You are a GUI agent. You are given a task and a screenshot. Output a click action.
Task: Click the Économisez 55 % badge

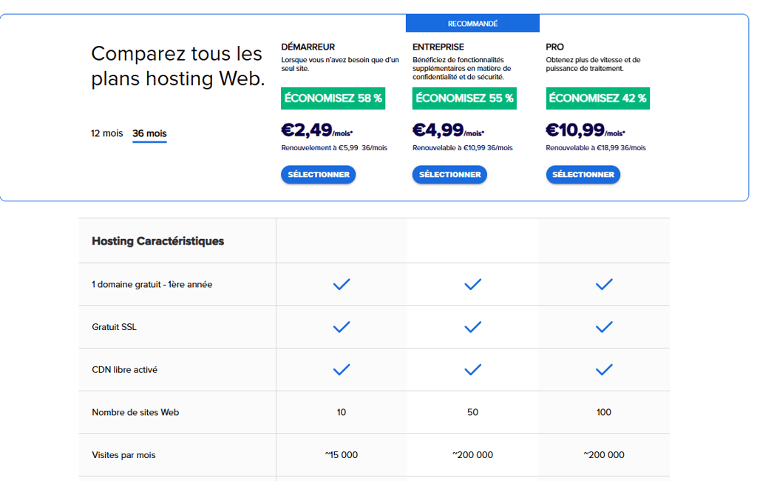(x=464, y=98)
